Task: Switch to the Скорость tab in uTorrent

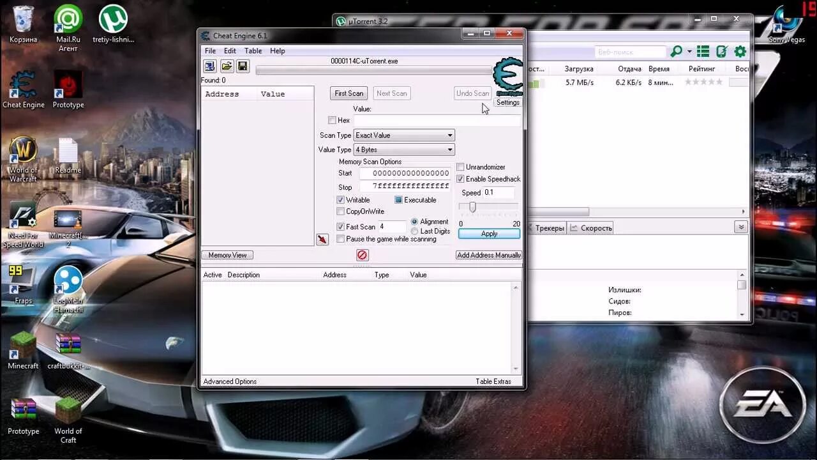Action: click(x=591, y=228)
